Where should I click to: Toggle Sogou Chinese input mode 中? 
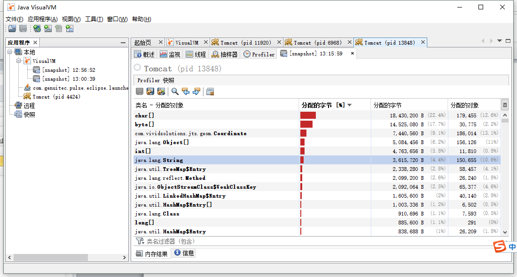[512, 246]
